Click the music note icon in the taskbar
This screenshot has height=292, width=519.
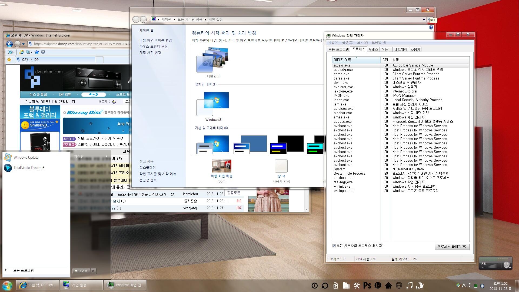tap(410, 285)
